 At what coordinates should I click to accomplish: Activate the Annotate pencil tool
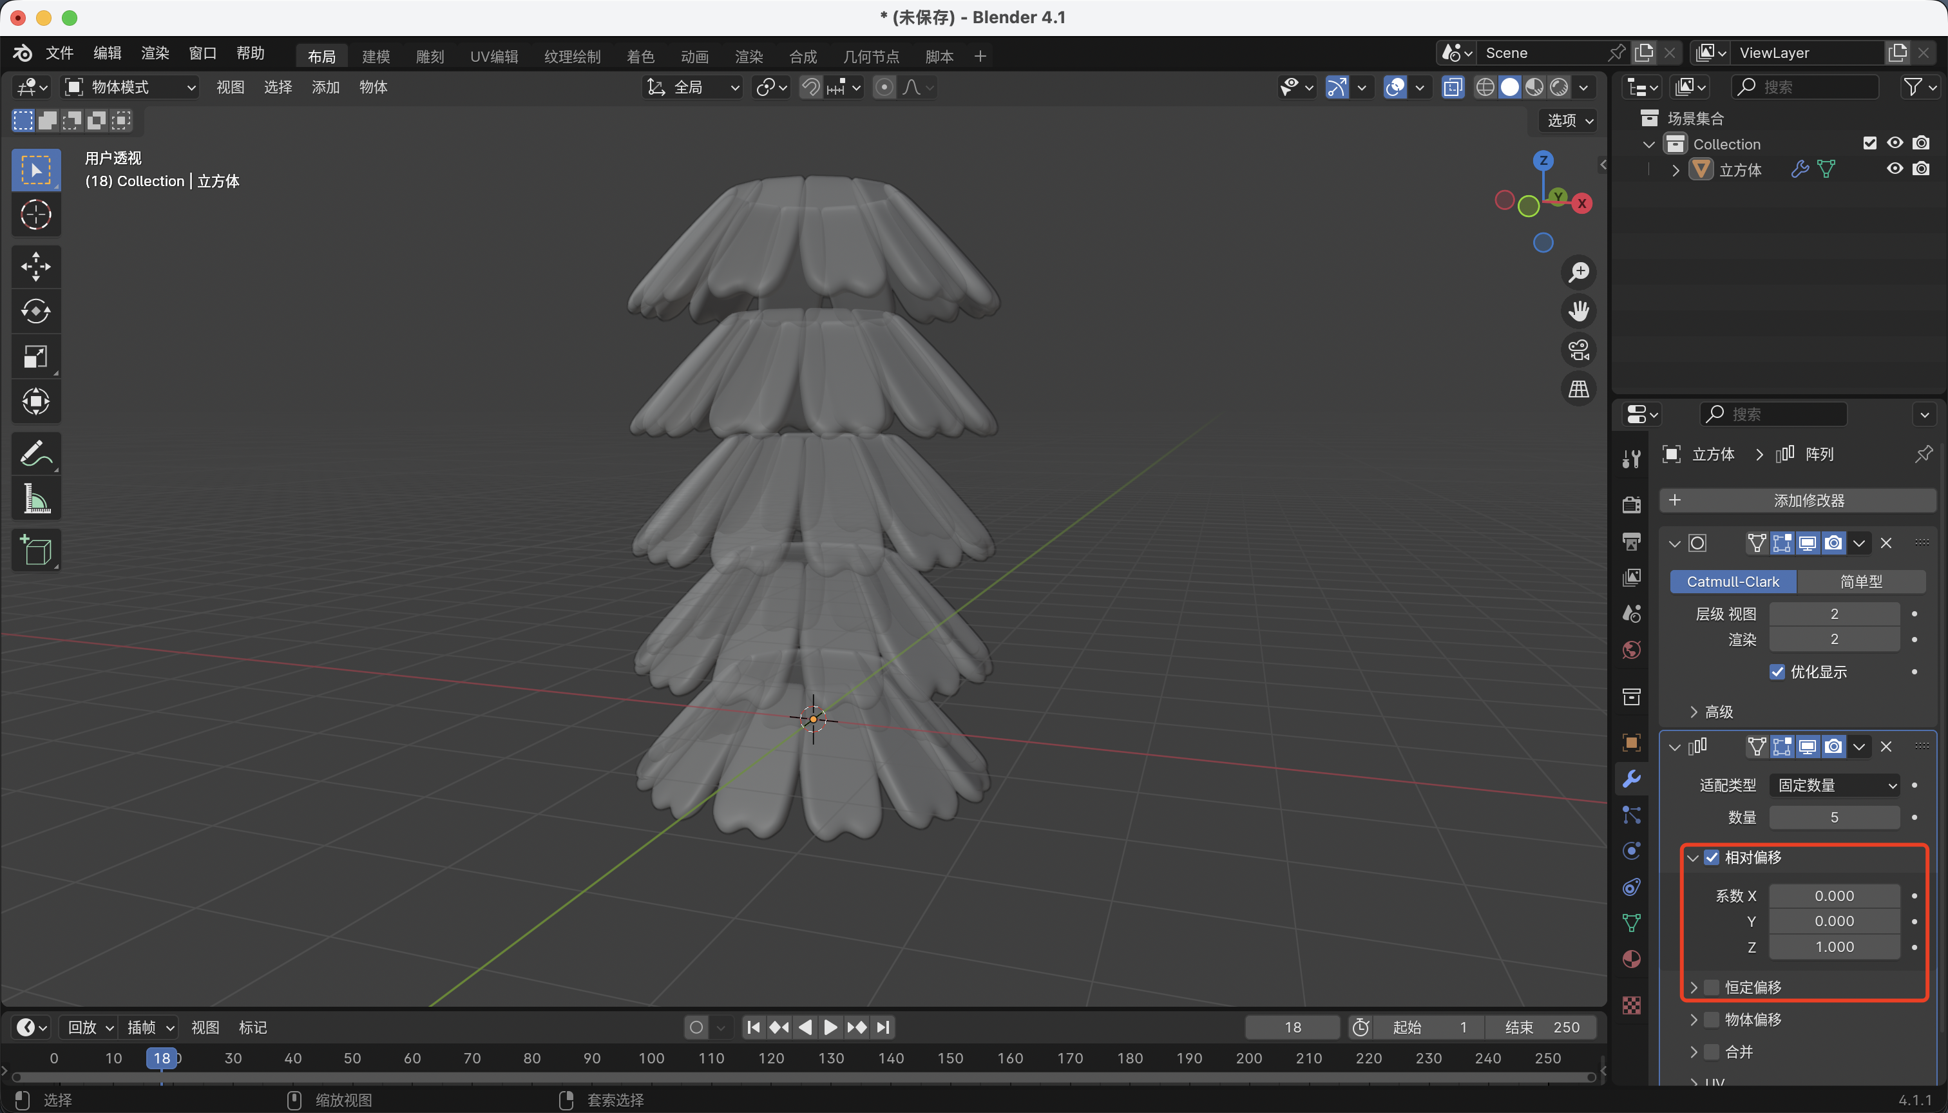pos(35,453)
